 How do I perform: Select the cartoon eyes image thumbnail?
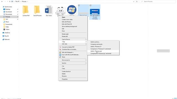tap(60, 10)
